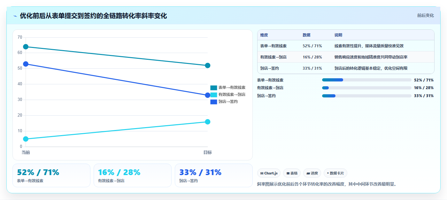Select the 表格 tag

coord(292,173)
